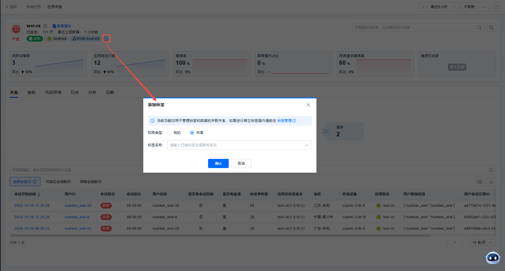Click the download icon above the sessions table
Screen dimensions: 505x271
[491, 182]
